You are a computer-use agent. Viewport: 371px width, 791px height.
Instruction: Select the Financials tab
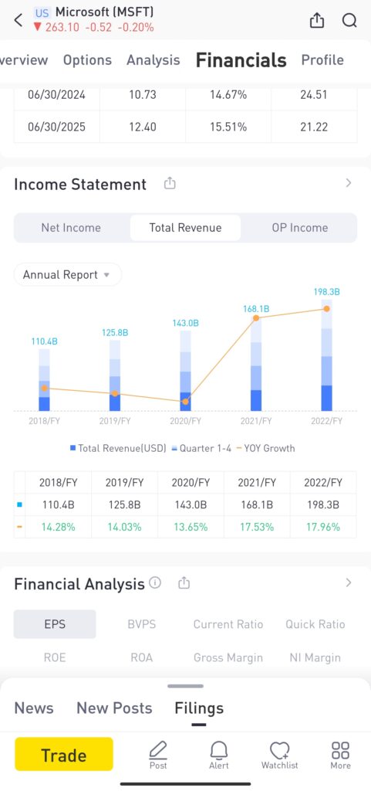point(241,60)
